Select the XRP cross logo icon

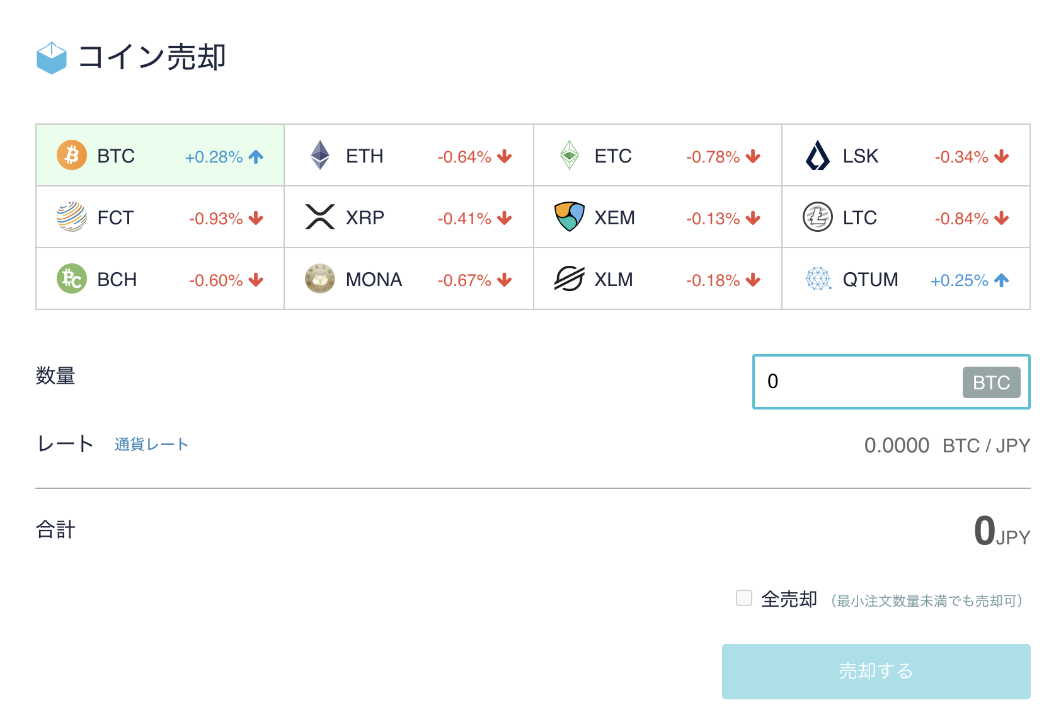(320, 217)
